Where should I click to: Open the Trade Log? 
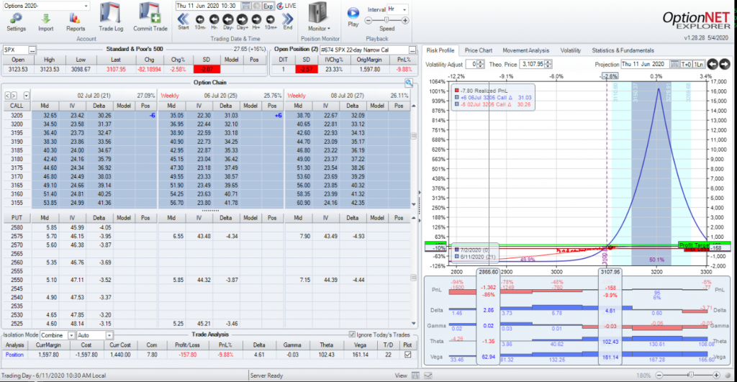point(111,13)
